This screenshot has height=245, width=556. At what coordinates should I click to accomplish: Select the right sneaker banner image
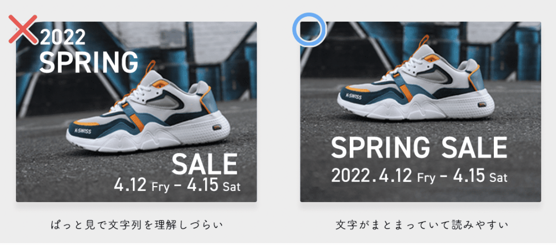pyautogui.click(x=421, y=112)
